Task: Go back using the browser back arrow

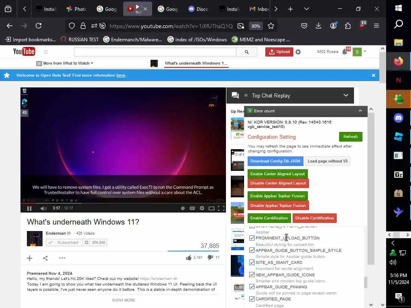Action: pos(10,26)
